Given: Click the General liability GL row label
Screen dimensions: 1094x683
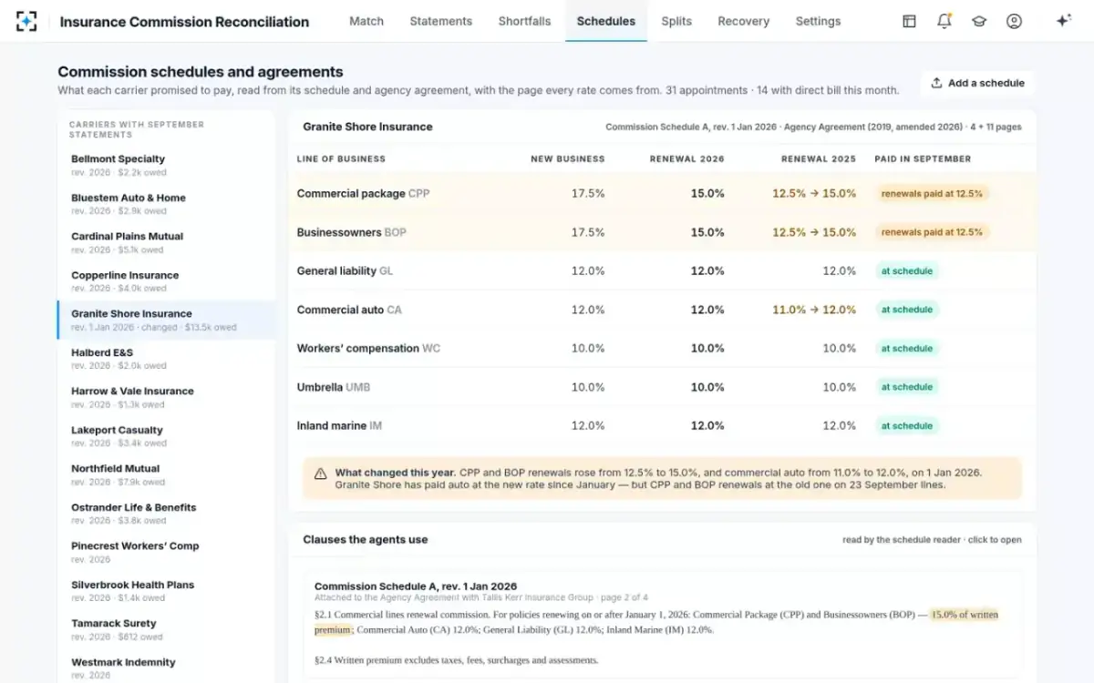Looking at the screenshot, I should (345, 270).
